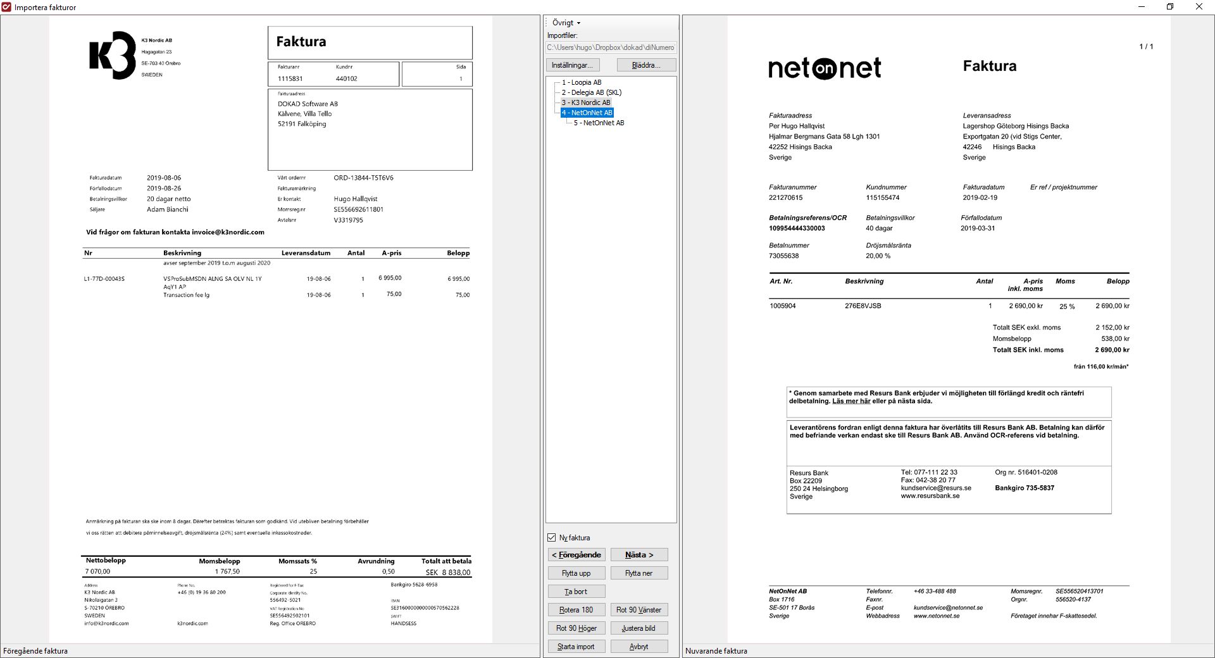
Task: Click customer number 440102
Action: (346, 79)
